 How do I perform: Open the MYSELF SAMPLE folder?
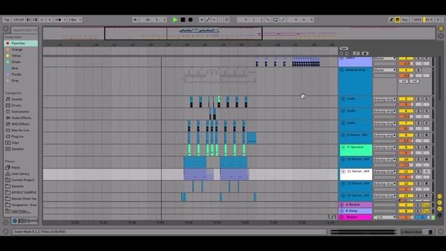(21, 192)
